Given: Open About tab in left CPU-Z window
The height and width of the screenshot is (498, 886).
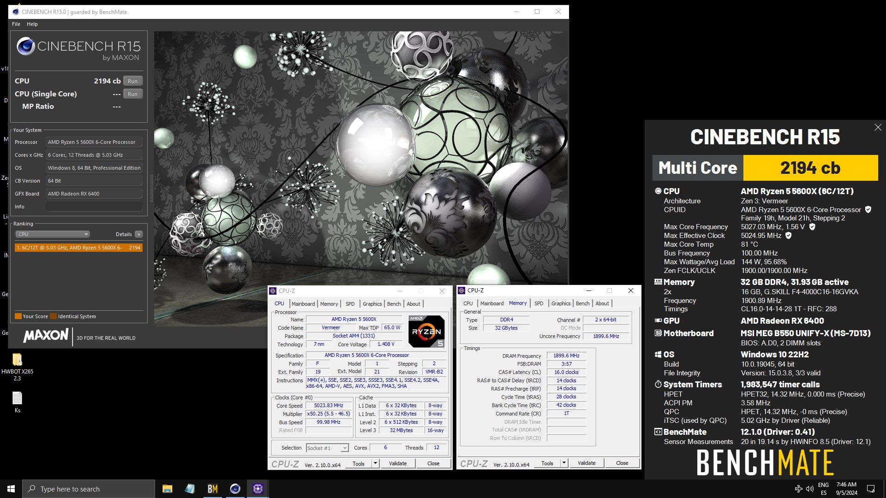Looking at the screenshot, I should [413, 304].
